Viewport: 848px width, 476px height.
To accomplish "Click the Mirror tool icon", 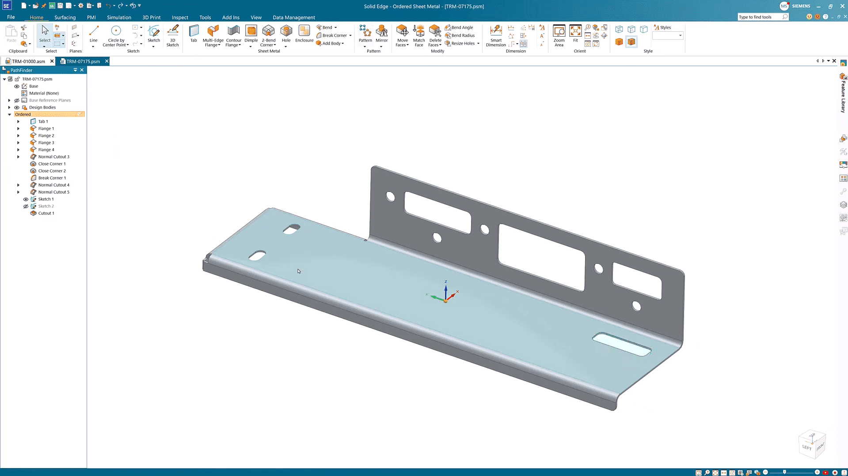I will coord(381,34).
